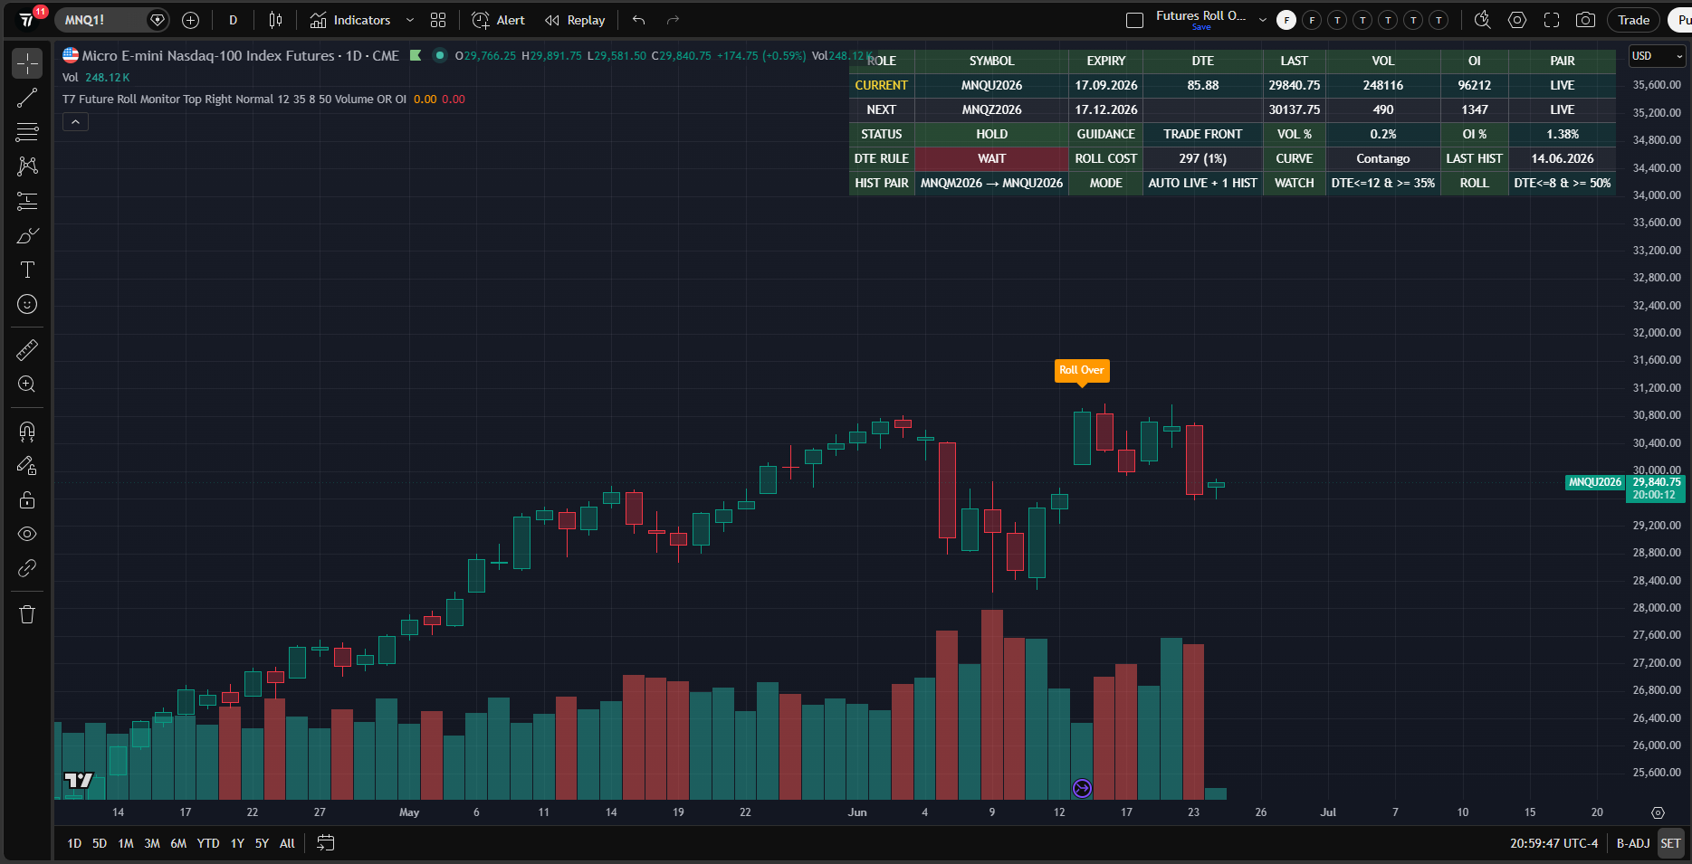Activate the zoom in magnifier tool

point(27,384)
